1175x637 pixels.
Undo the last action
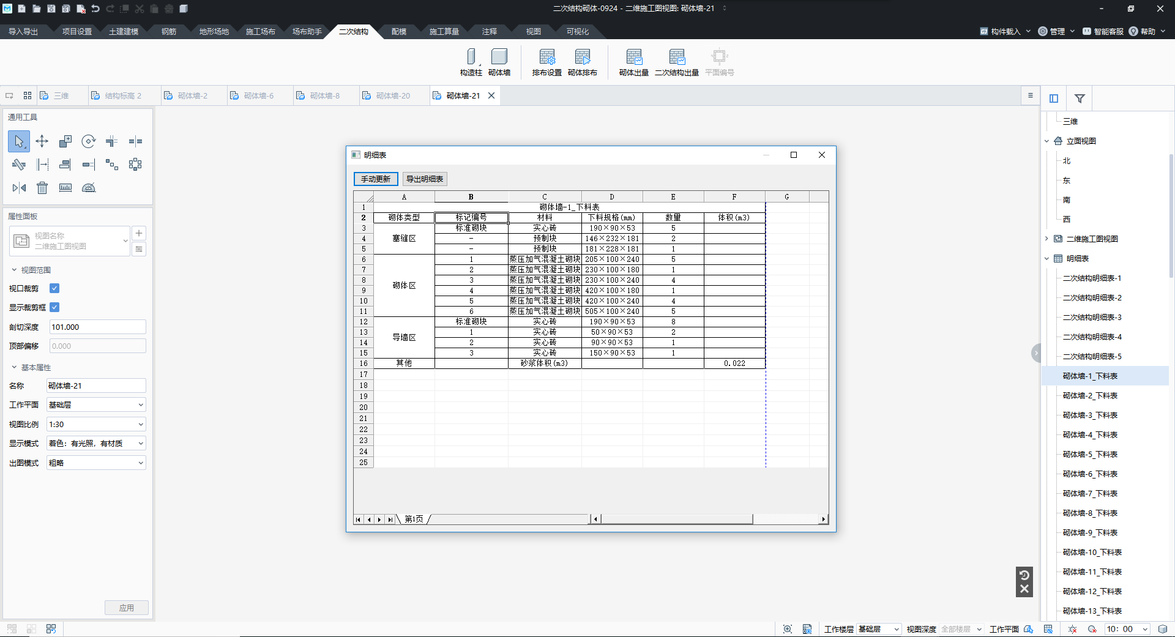95,9
